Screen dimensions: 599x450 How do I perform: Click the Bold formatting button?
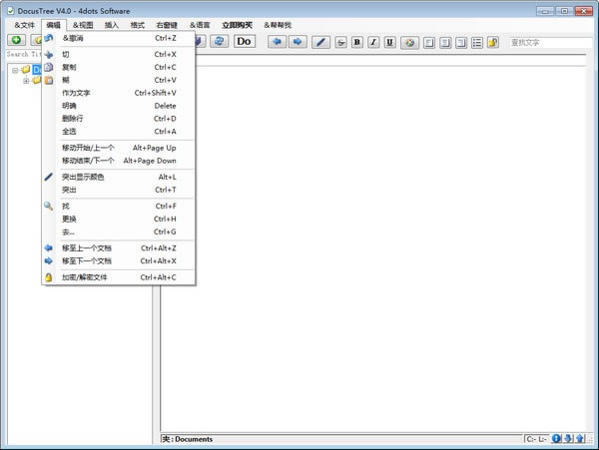[357, 42]
